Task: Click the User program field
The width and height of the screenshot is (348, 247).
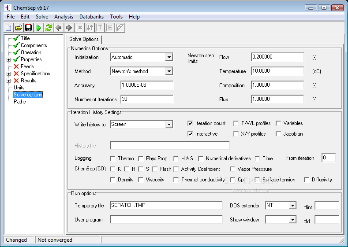Action: (166, 220)
